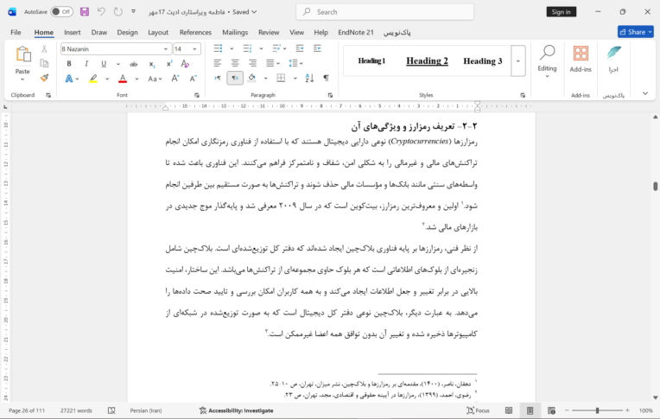
Task: Expand bullet list options arrow
Action: [x=232, y=49]
